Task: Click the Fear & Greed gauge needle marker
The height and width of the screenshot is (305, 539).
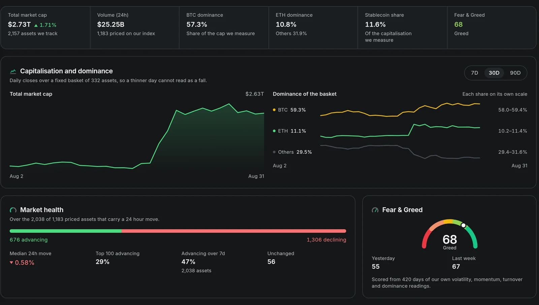Action: (x=463, y=225)
